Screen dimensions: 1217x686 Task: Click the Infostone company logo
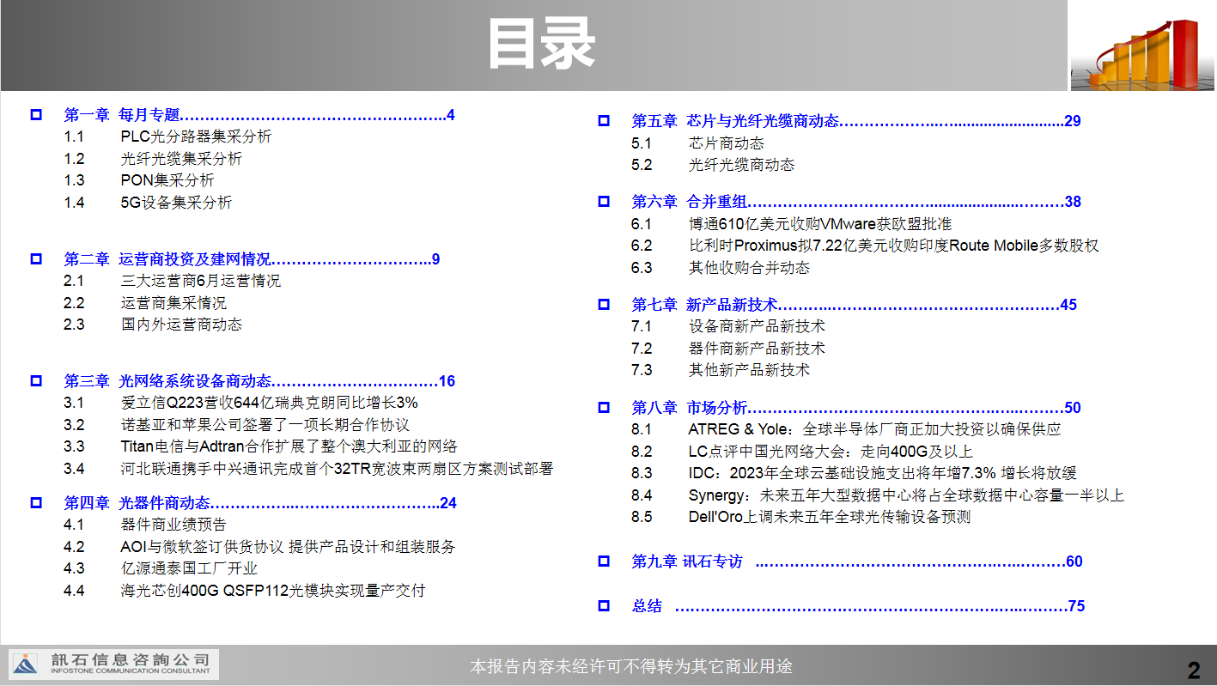[x=114, y=665]
